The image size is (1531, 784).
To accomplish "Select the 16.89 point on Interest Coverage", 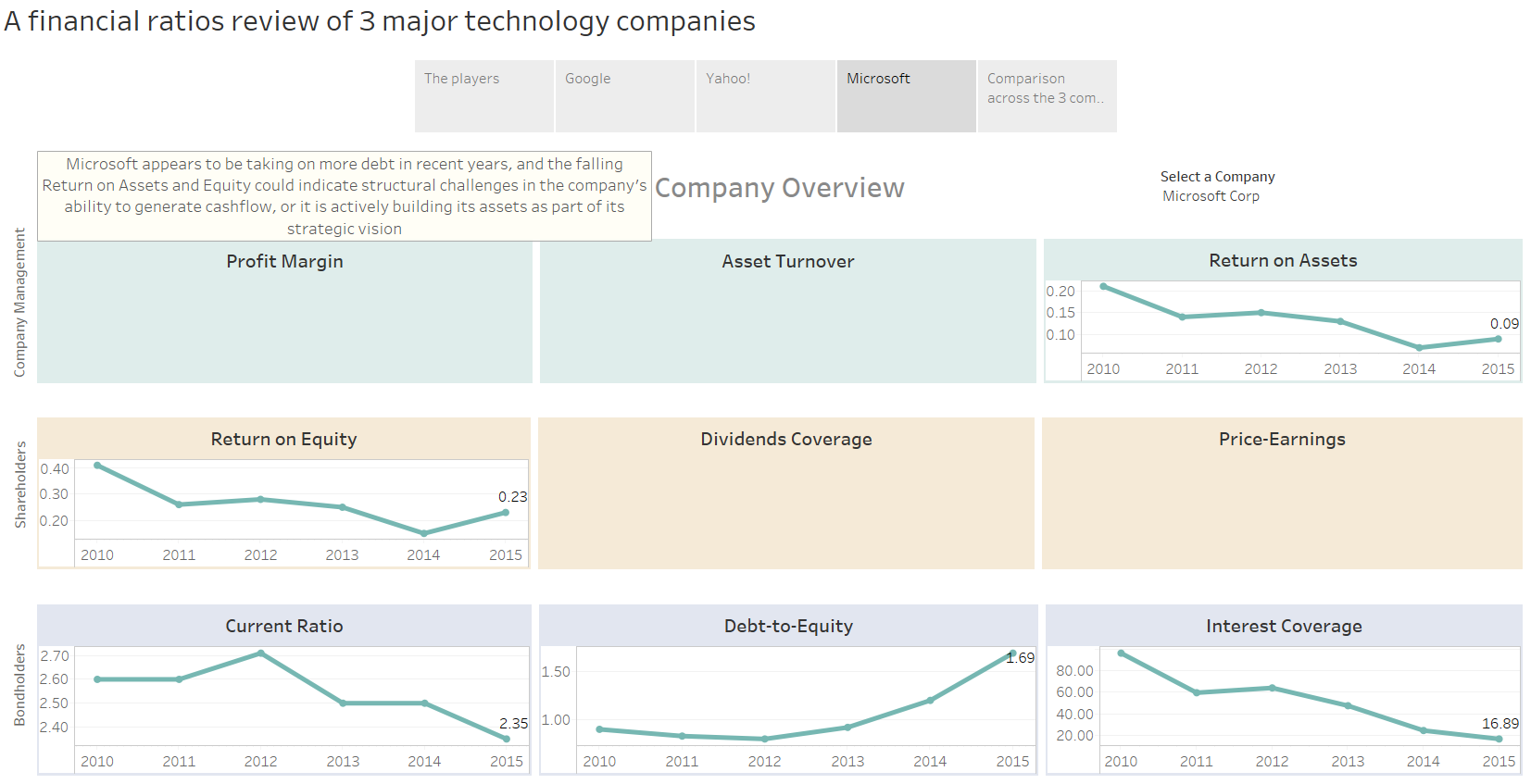I will pyautogui.click(x=1499, y=739).
